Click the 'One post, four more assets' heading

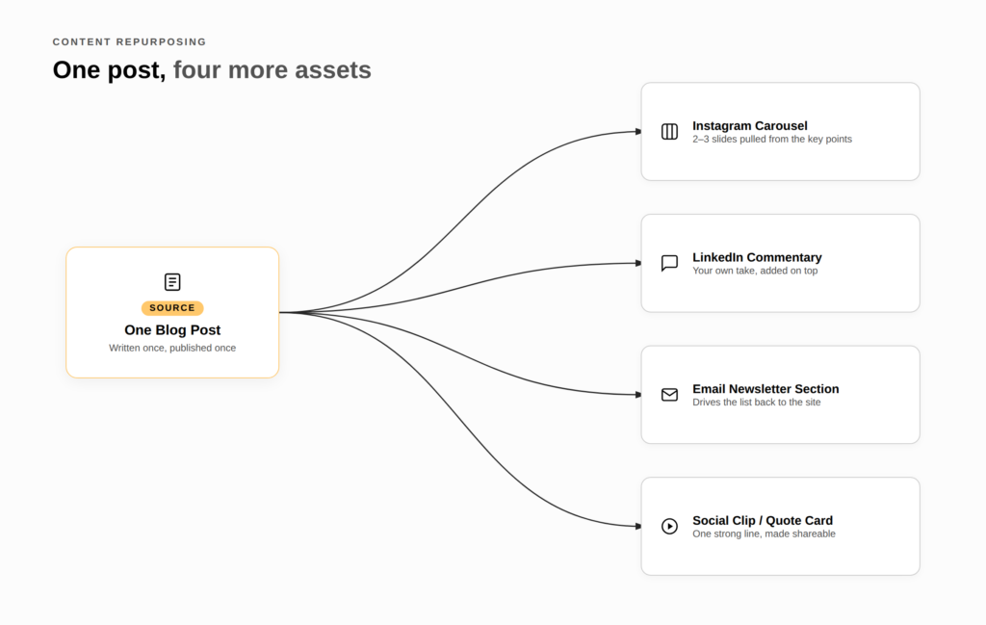212,69
